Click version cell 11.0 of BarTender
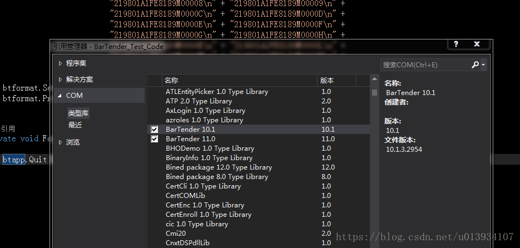 328,139
